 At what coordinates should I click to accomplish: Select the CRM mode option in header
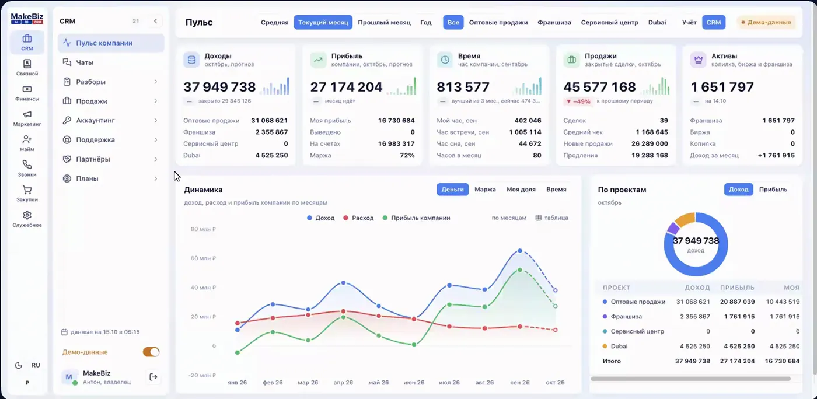[x=714, y=22]
